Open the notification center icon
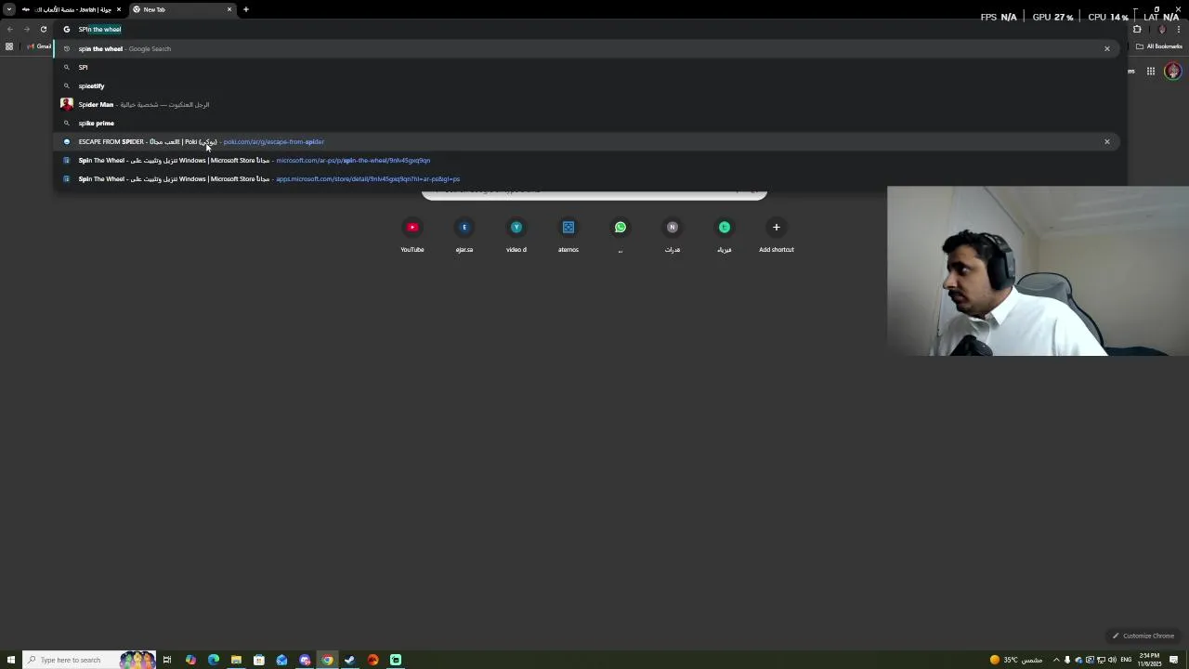 click(x=1174, y=660)
